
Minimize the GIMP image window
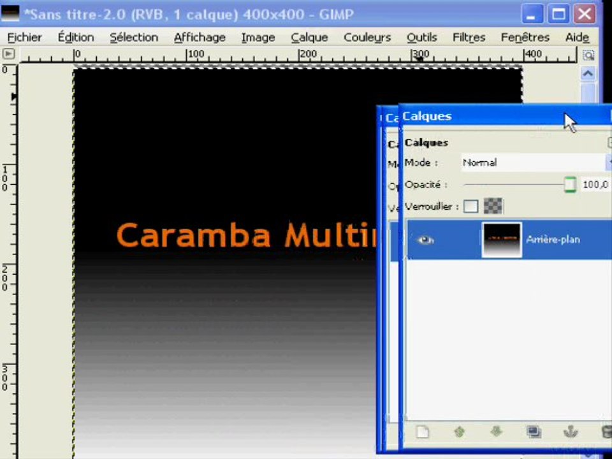click(x=532, y=15)
